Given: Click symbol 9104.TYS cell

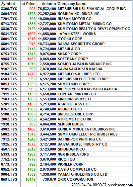Looking at the screenshot, I should click(9, 74).
